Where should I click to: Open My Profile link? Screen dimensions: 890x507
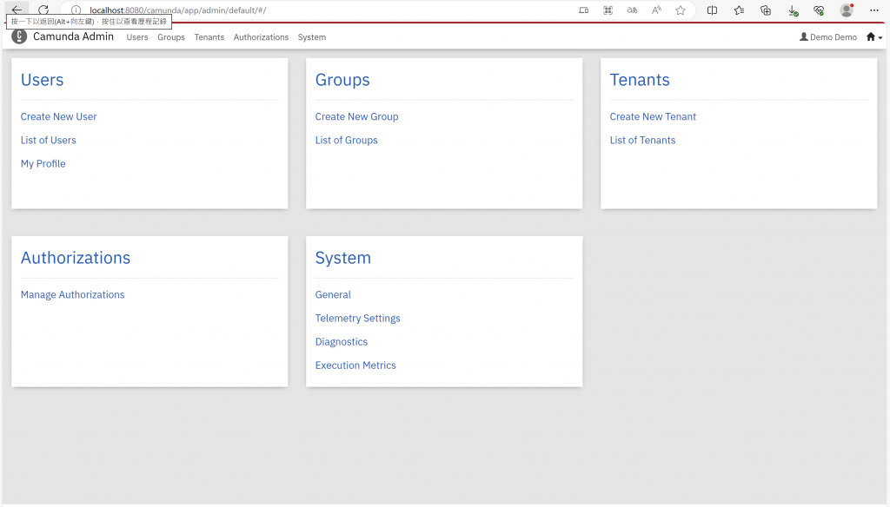coord(43,163)
